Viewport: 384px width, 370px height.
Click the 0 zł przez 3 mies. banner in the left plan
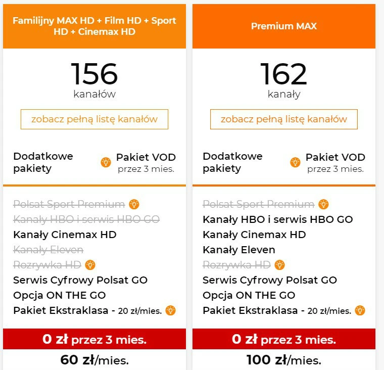point(94,339)
